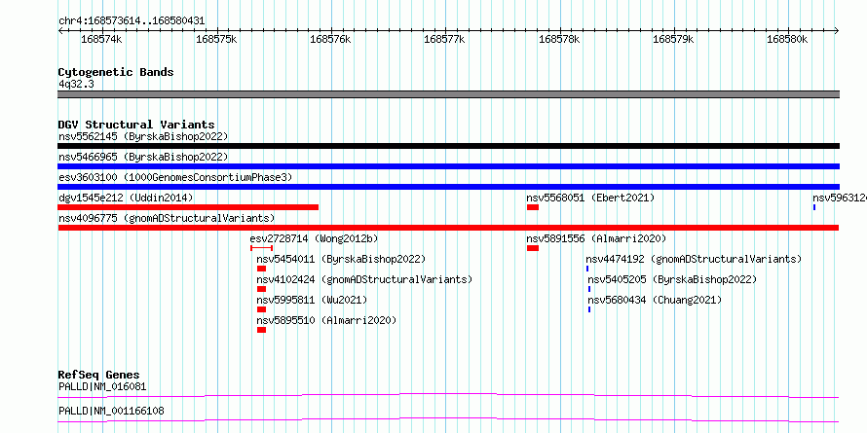Screen dimensions: 867x433
Task: Open nsv5995811 (Wu2021) label
Action: click(x=312, y=300)
